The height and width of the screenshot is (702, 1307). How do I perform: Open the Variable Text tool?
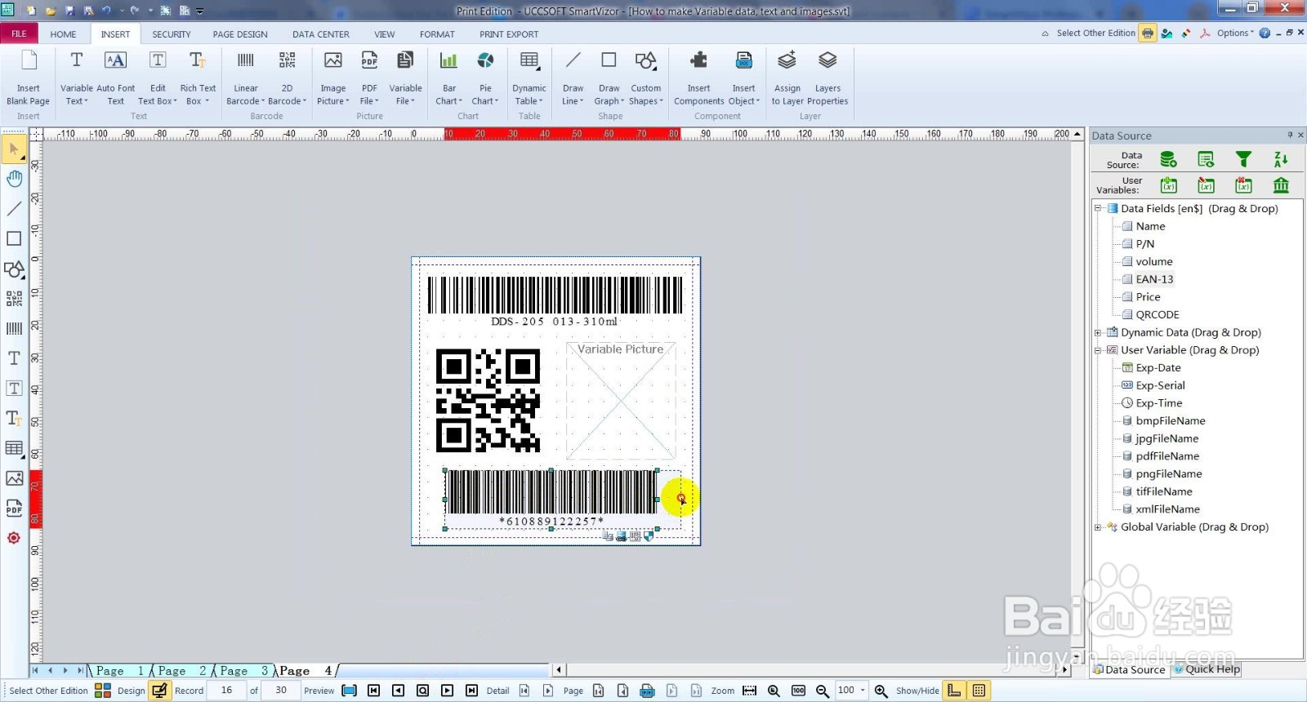click(x=76, y=78)
